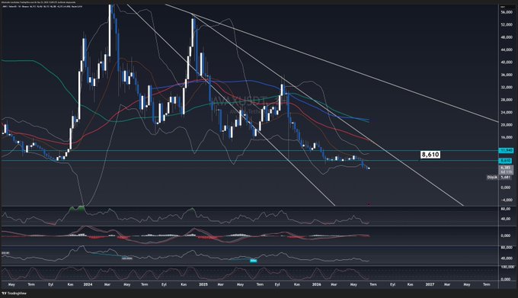Click the 56,000 value on price axis

507,12
